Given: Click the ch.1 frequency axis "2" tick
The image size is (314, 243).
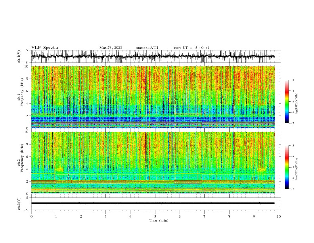Looking at the screenshot, I should 27,116.
